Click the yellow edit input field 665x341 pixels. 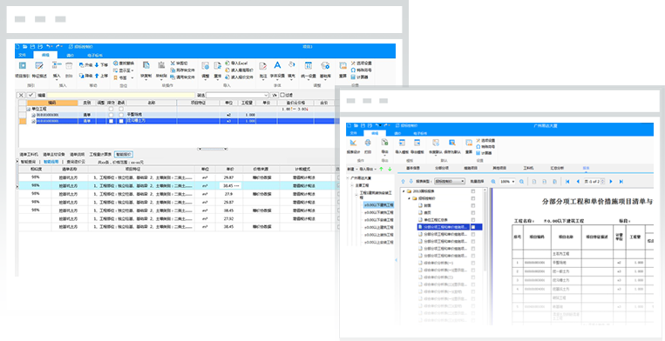pos(121,95)
